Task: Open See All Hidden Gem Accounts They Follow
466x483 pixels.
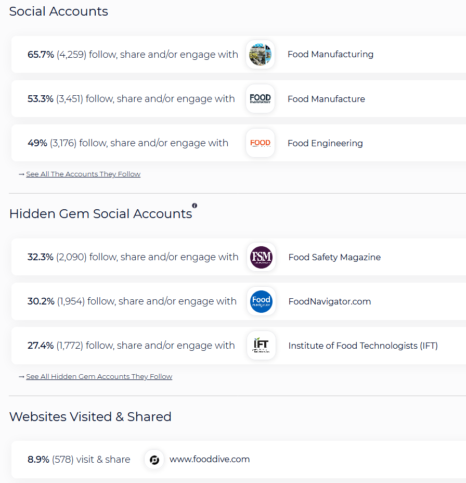Action: pos(99,376)
